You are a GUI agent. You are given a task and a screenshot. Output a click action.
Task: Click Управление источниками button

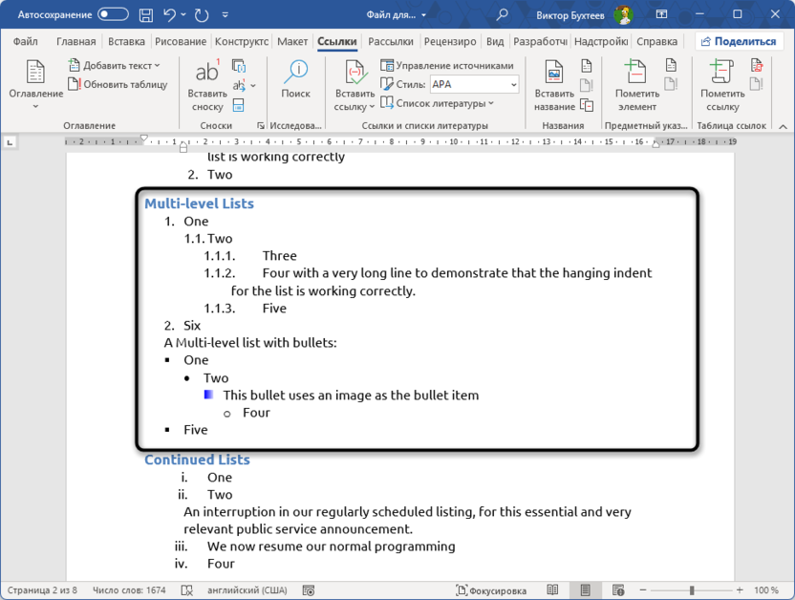tap(447, 65)
